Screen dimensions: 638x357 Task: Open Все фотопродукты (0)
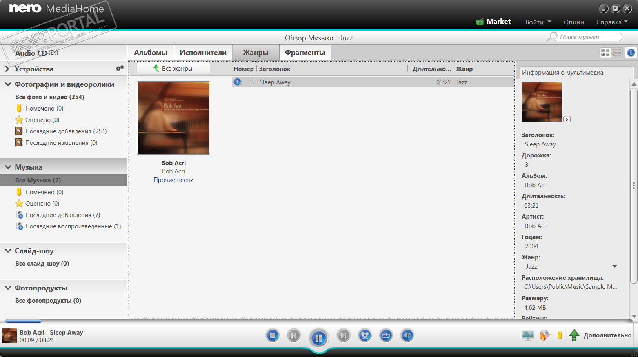pos(48,301)
